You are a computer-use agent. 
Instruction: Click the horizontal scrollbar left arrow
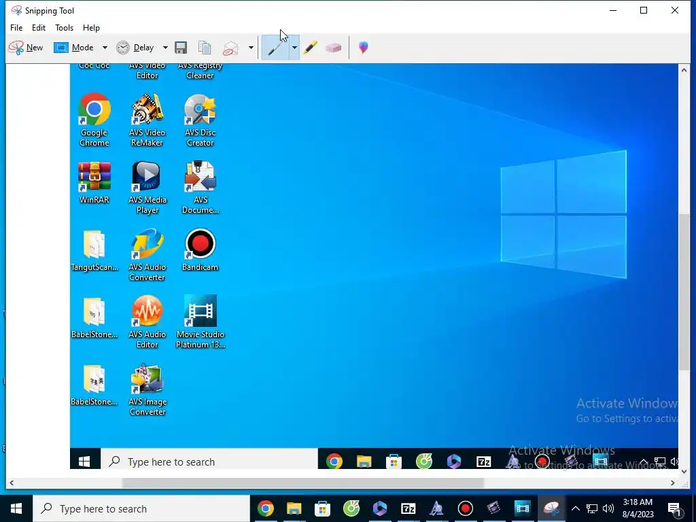pos(12,483)
